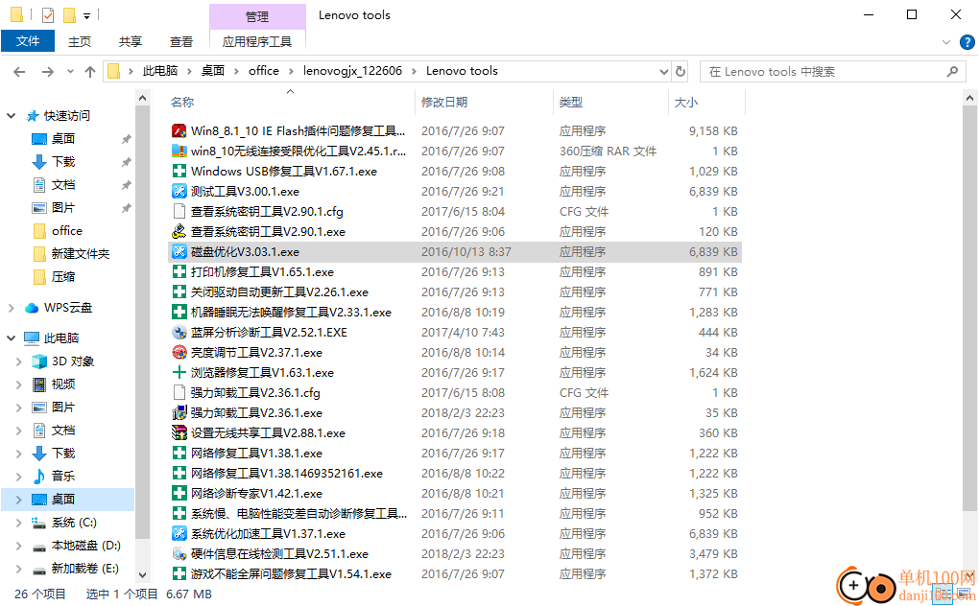Image resolution: width=979 pixels, height=606 pixels.
Task: Expand the 视频 tree node
Action: (19, 385)
